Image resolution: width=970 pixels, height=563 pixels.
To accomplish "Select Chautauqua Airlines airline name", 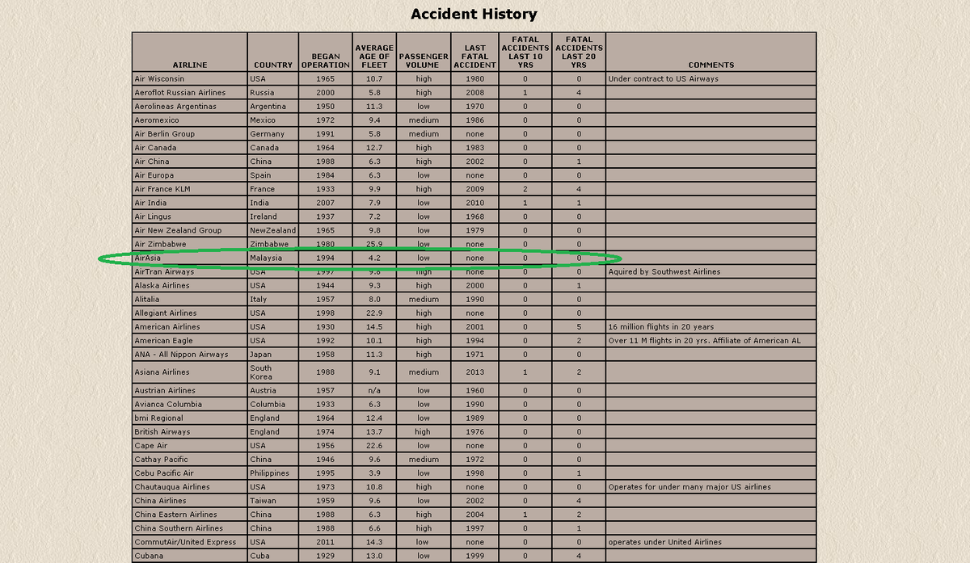I will tap(172, 486).
